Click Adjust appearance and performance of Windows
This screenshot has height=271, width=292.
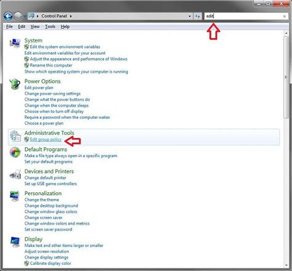(79, 59)
